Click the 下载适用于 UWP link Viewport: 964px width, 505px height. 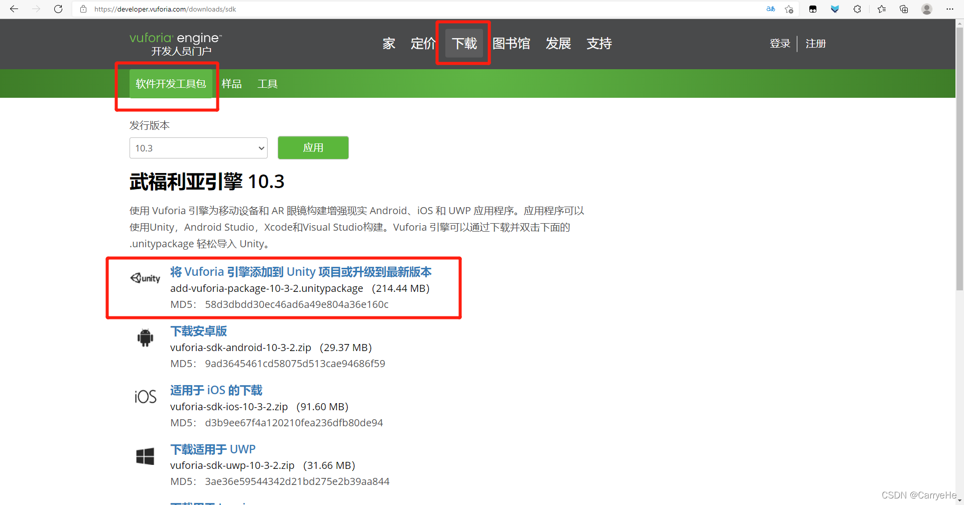pyautogui.click(x=213, y=449)
